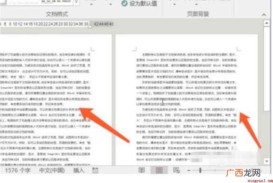The height and width of the screenshot is (183, 273).
Task: Switch to Read Mode view icon
Action: pyautogui.click(x=141, y=170)
